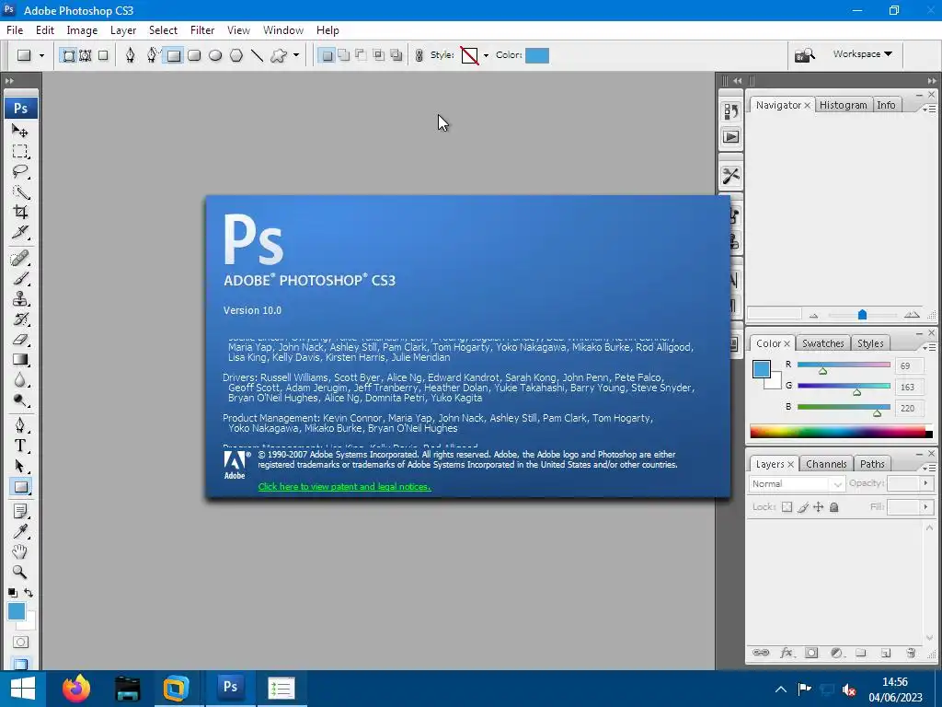
Task: Toggle Lock transparent pixels
Action: [787, 507]
